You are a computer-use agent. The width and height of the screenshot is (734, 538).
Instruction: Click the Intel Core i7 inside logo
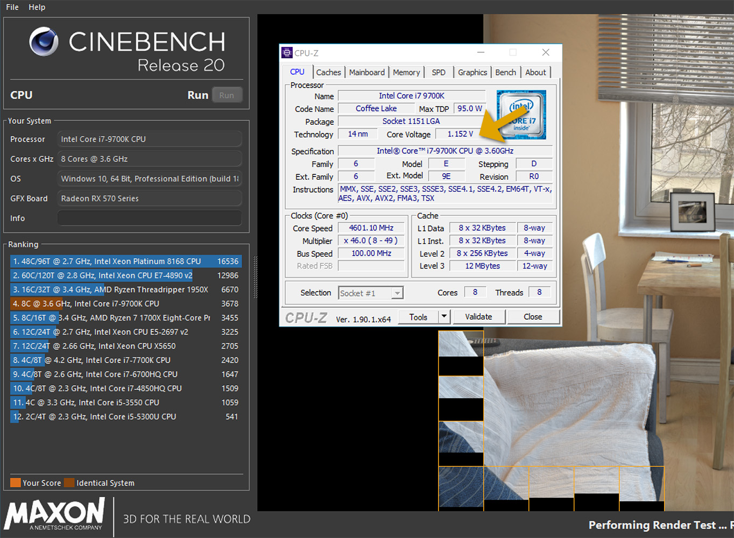pyautogui.click(x=521, y=115)
